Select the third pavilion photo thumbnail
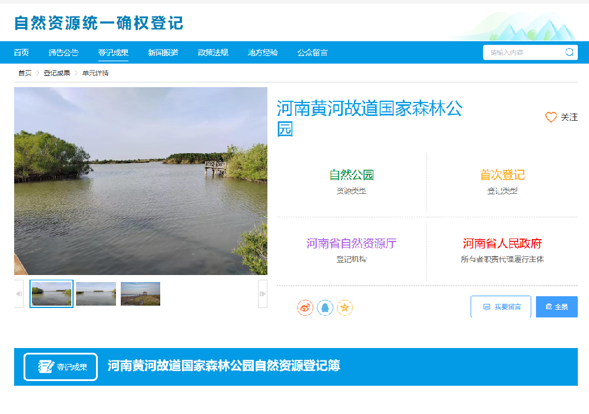The height and width of the screenshot is (414, 589). [x=141, y=294]
